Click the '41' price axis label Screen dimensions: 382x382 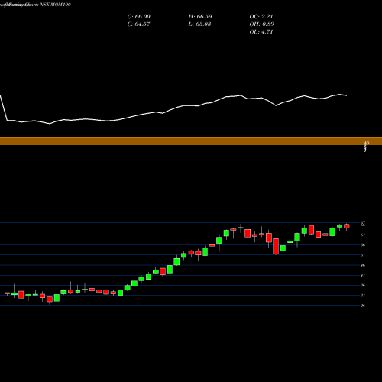coord(363,275)
